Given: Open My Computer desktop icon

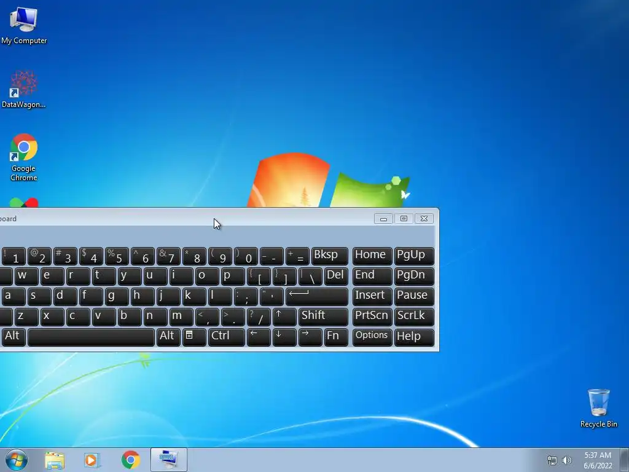Looking at the screenshot, I should [x=24, y=26].
